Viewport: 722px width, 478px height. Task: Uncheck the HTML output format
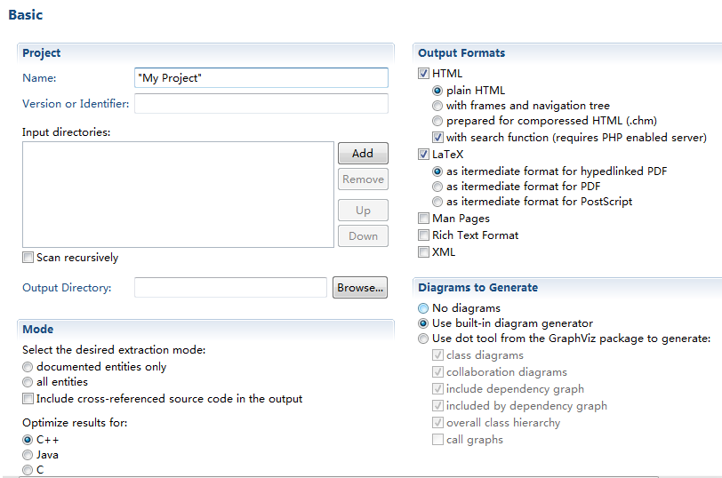click(x=423, y=74)
